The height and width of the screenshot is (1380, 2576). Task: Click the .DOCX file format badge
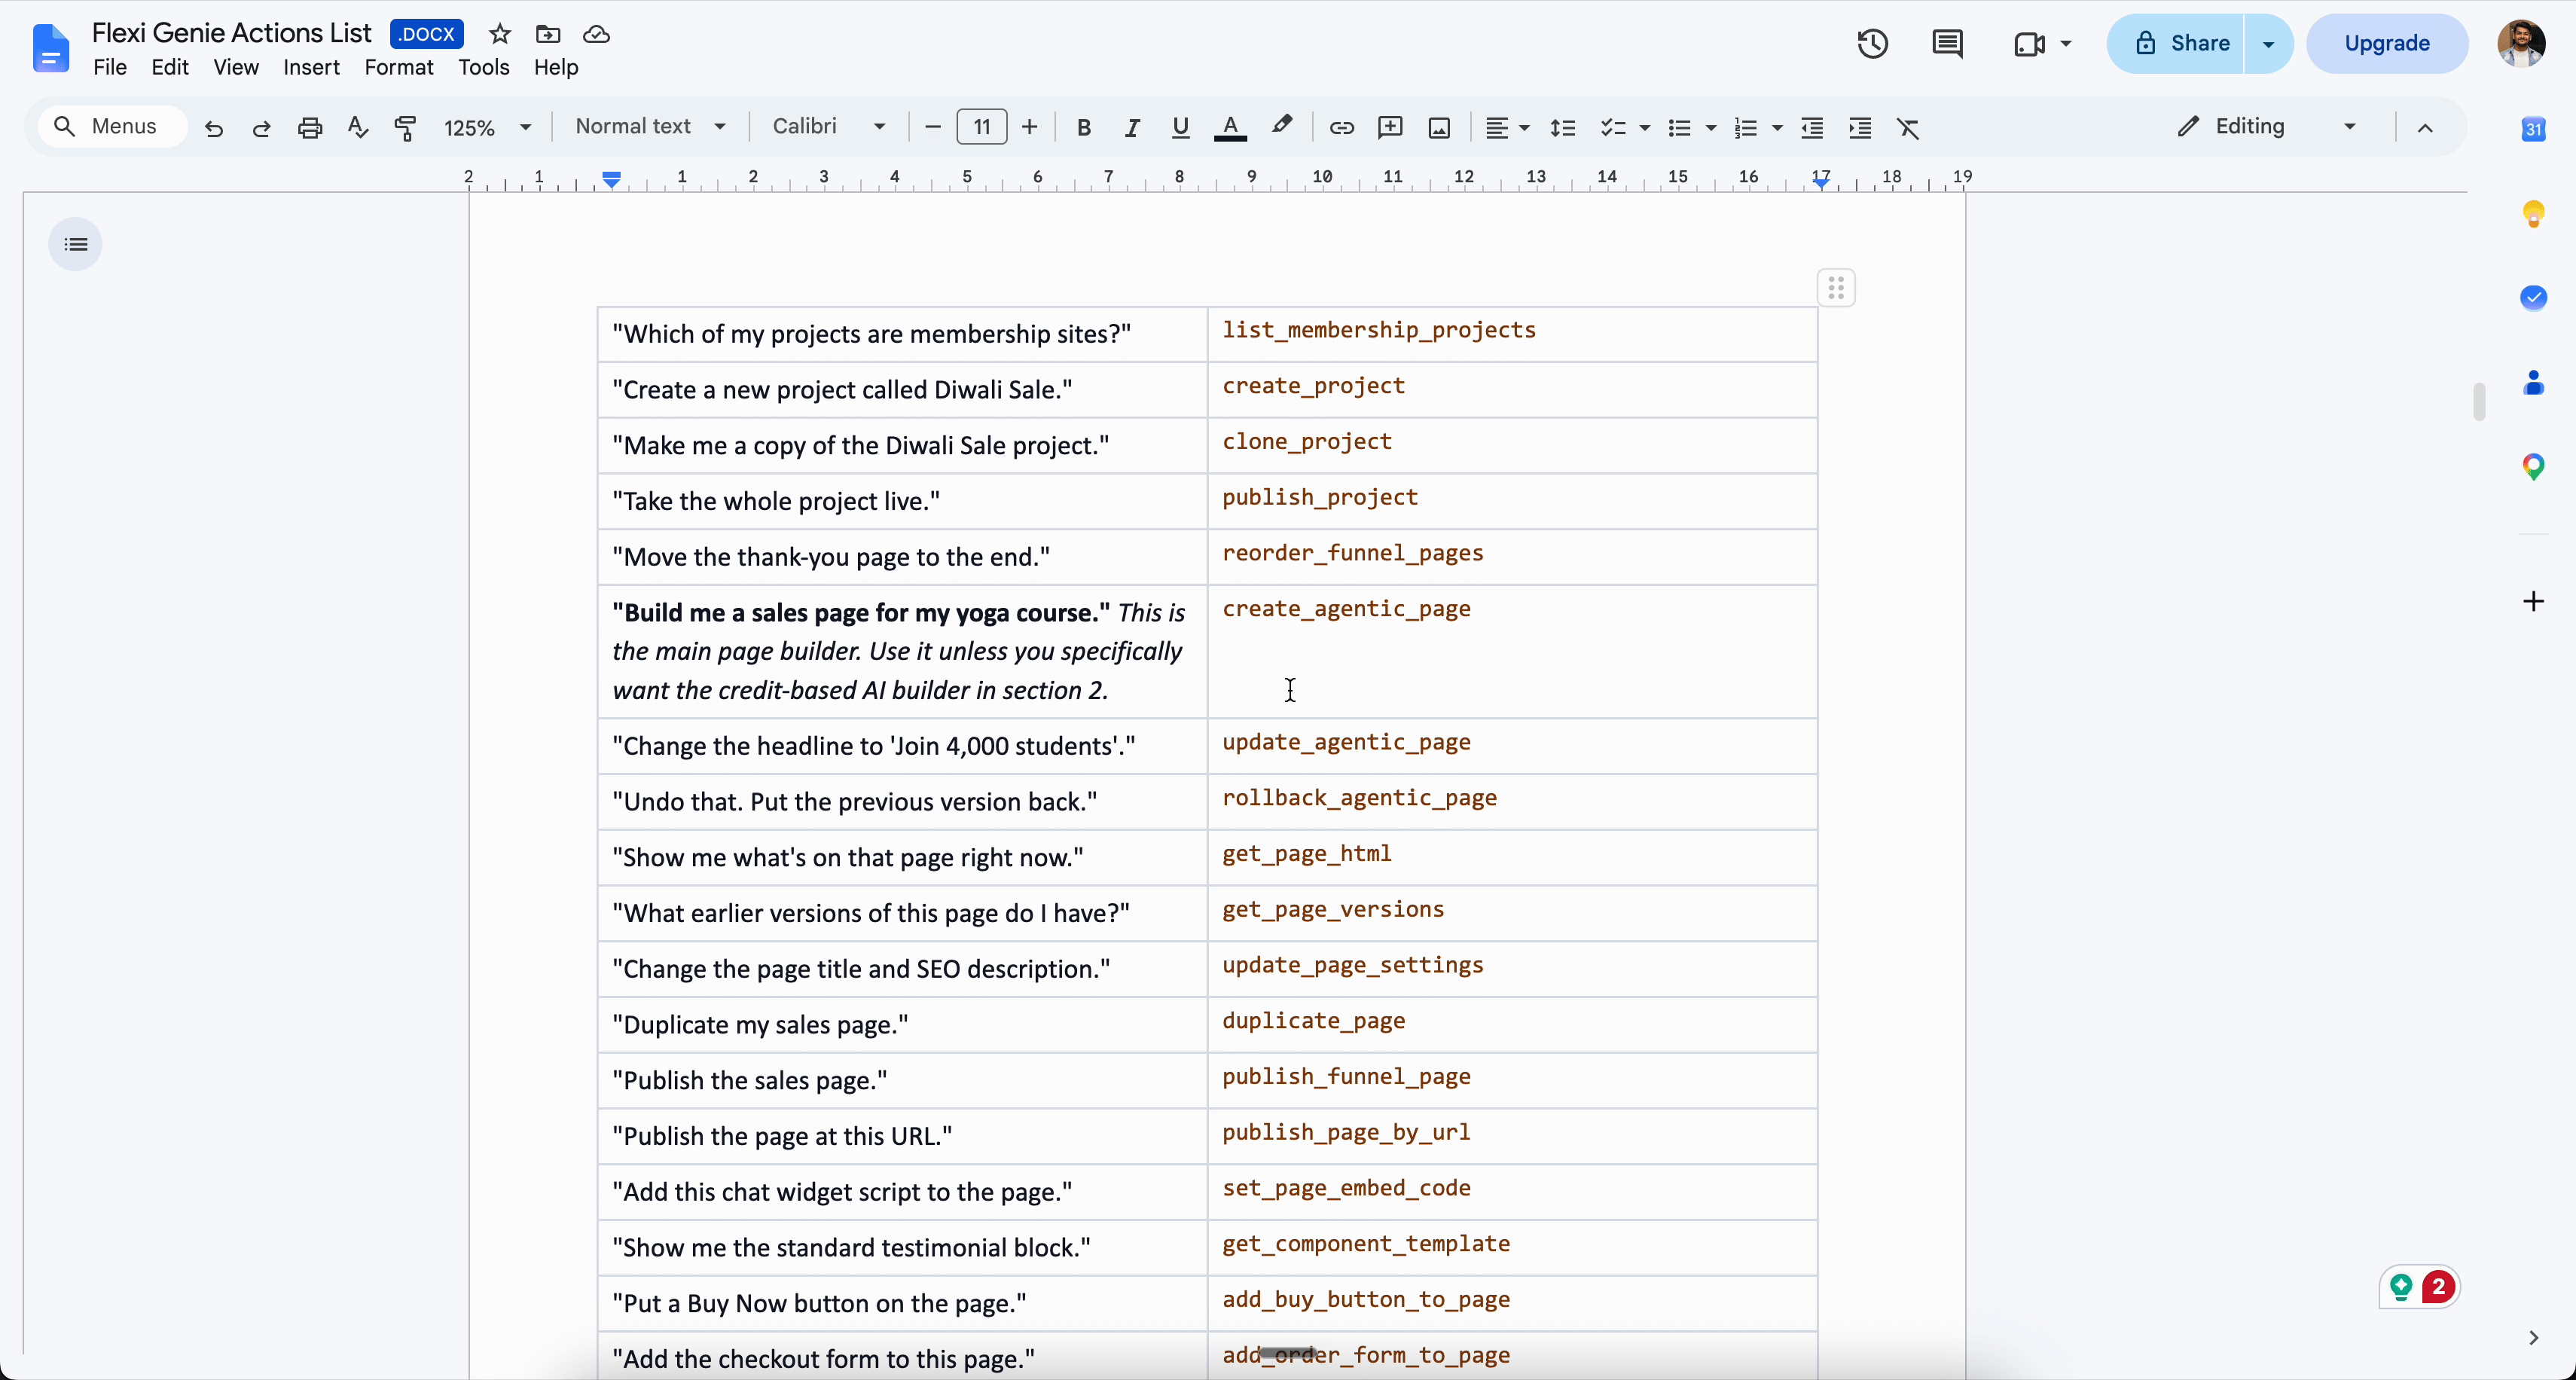427,34
